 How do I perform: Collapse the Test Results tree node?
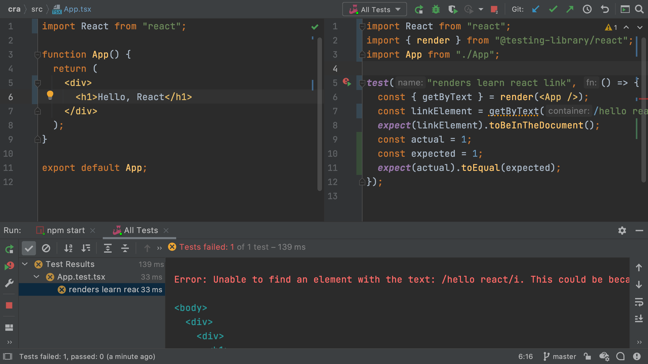tap(25, 264)
